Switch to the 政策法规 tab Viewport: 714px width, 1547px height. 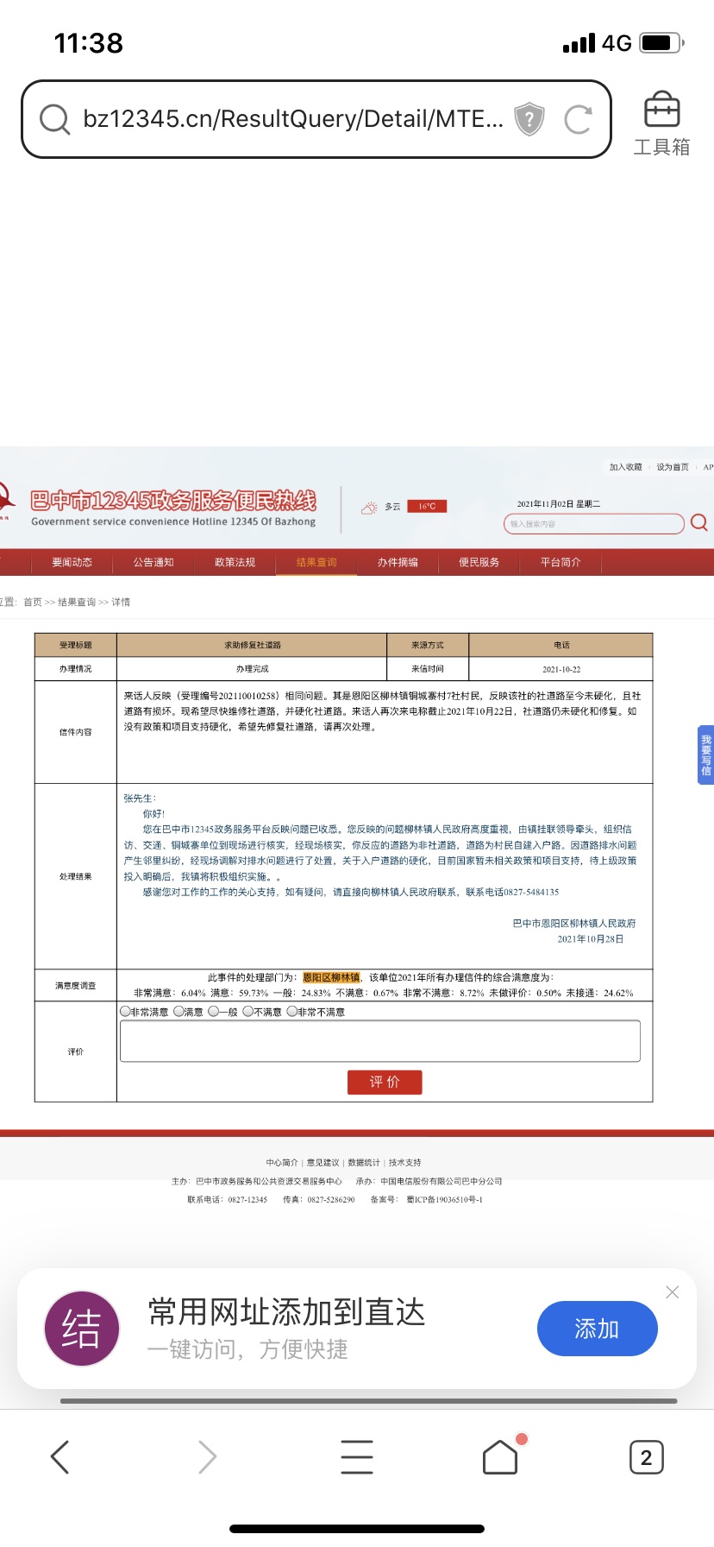pos(235,562)
